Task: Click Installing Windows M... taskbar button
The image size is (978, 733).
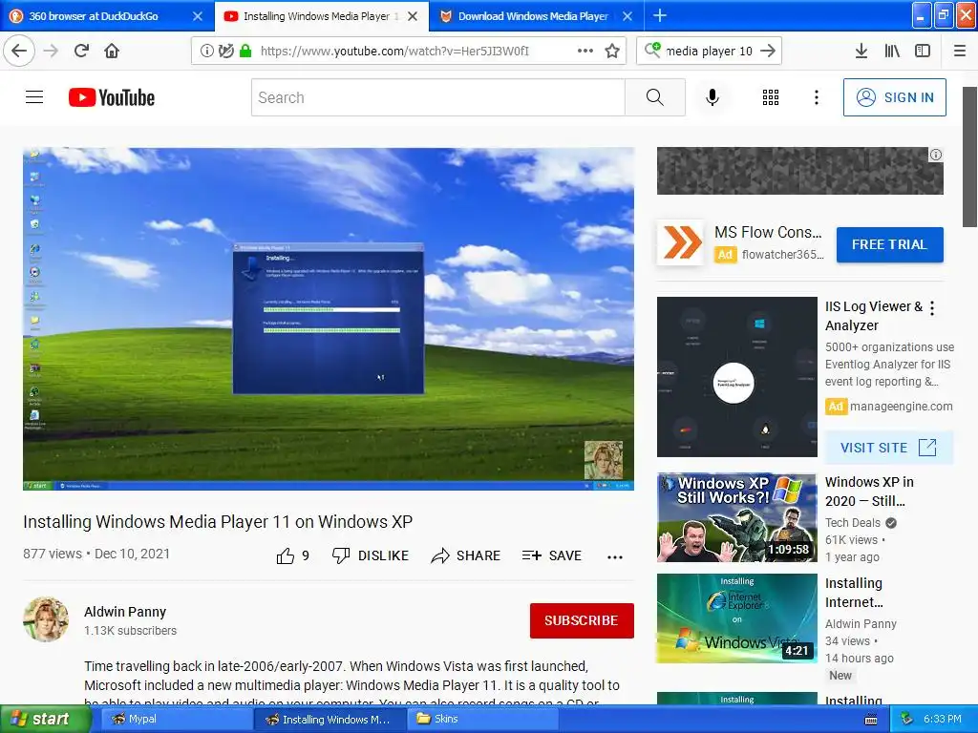Action: [x=329, y=719]
